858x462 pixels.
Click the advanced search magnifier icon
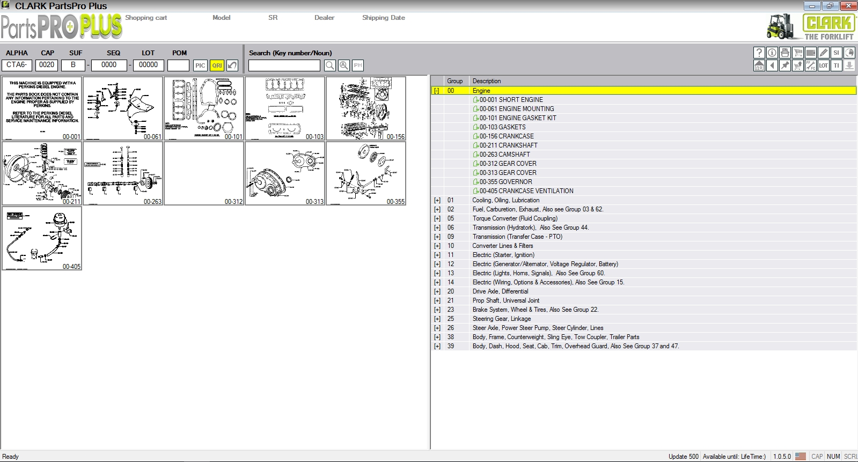click(344, 65)
